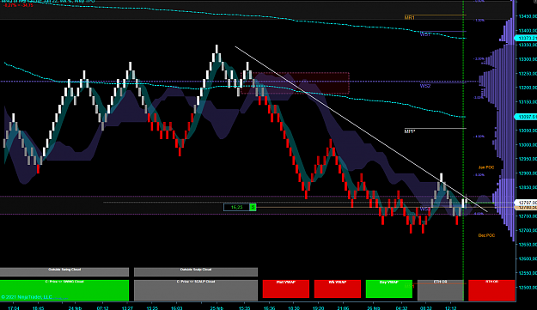Select the gray Price SCALP Cloud panel

click(196, 290)
